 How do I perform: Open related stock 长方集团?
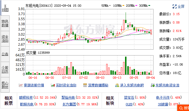coord(69,104)
